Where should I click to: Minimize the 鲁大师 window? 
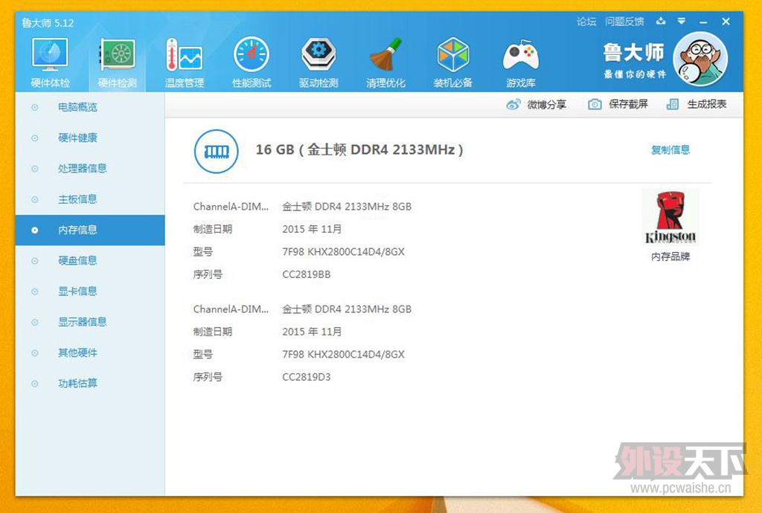pos(703,22)
